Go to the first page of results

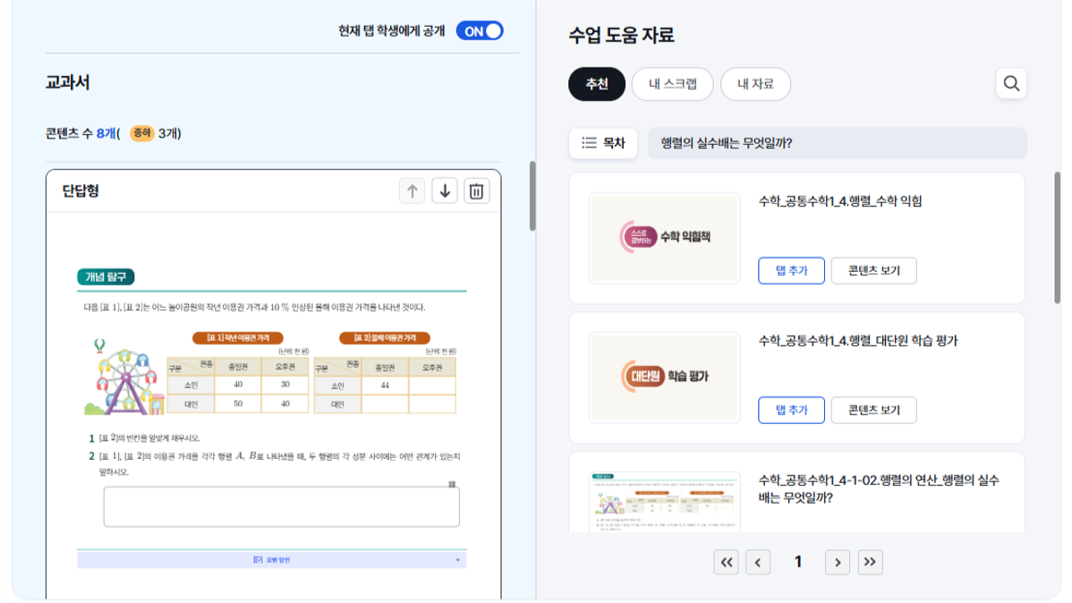tap(726, 562)
